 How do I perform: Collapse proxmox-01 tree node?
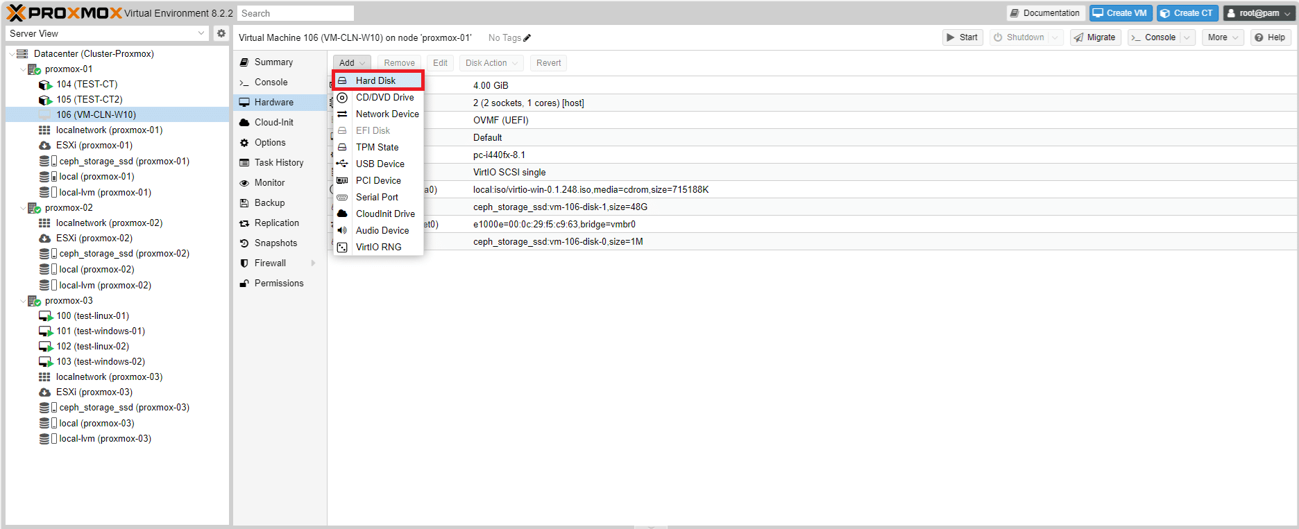(x=23, y=69)
